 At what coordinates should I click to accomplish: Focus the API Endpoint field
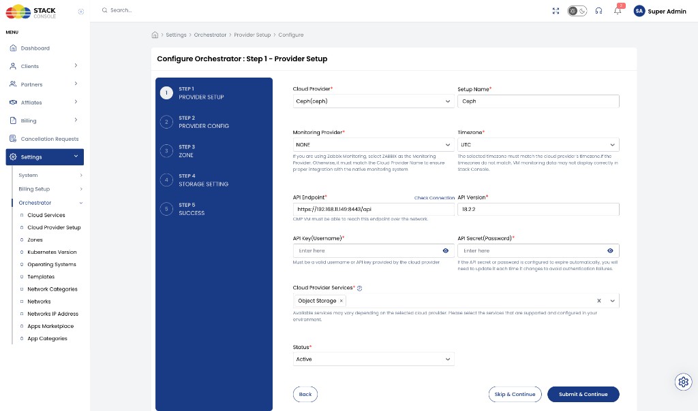tap(374, 210)
